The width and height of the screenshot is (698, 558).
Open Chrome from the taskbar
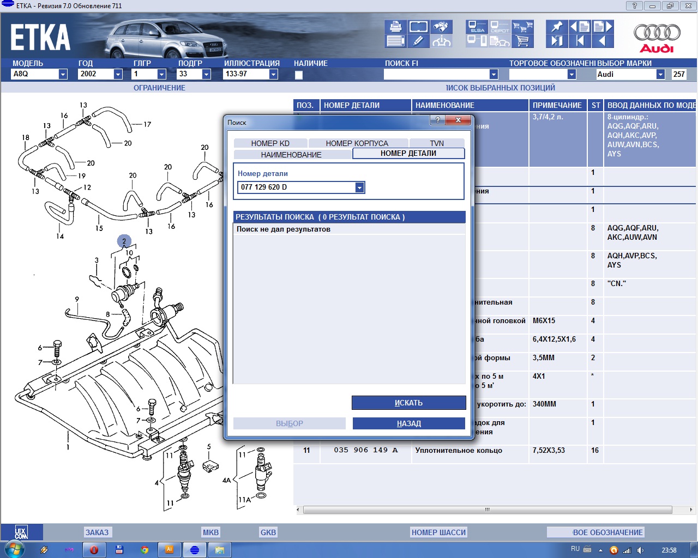point(145,550)
